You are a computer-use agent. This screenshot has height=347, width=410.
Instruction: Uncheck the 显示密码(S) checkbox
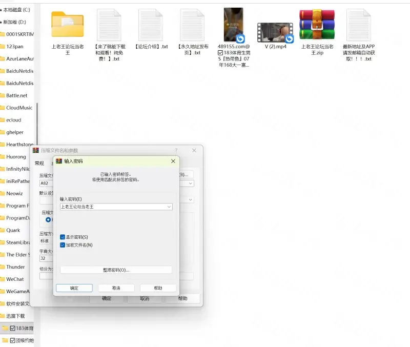click(63, 237)
